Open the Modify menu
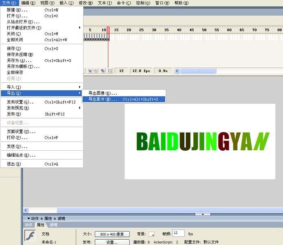The width and height of the screenshot is (283, 245). (86, 3)
